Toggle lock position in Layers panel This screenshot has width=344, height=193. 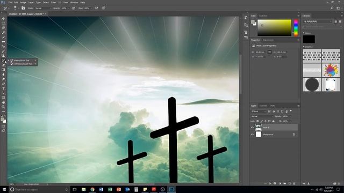click(x=266, y=121)
